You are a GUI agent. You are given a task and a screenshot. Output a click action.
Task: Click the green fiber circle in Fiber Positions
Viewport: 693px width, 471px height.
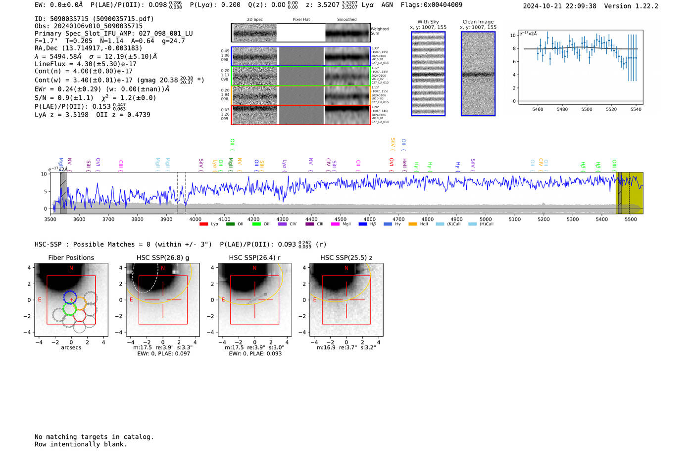[70, 309]
